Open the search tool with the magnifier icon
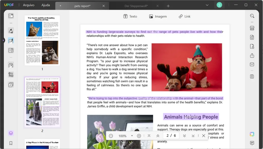 252,16
